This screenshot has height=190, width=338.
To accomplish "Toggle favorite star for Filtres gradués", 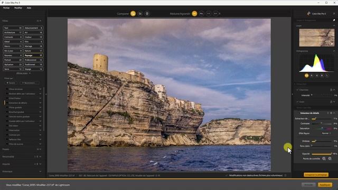I will tap(7, 108).
